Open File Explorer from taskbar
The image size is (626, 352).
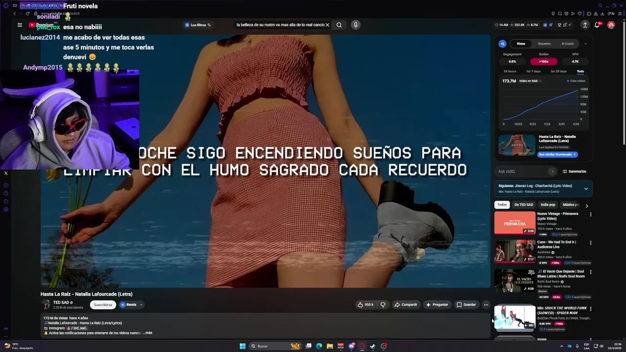[330, 346]
